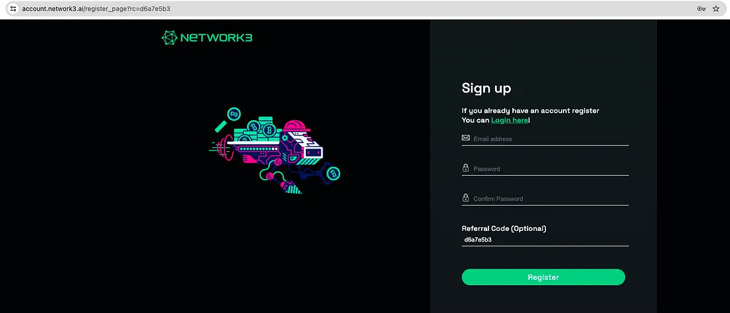Screen dimensions: 730x313
Task: Open the saved passwords key icon
Action: 701,9
